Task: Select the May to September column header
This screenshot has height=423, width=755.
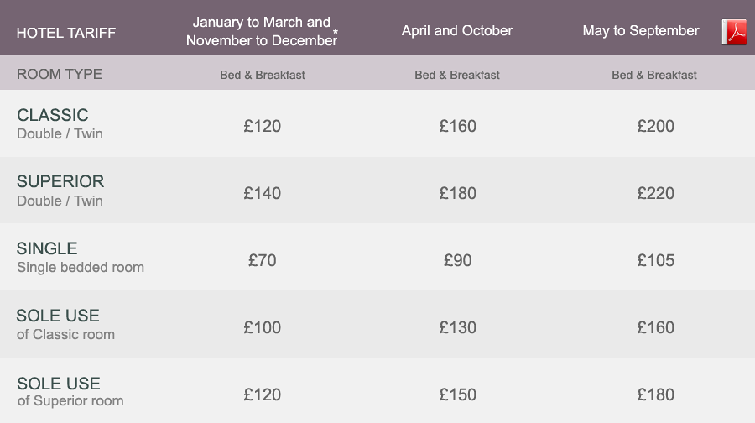Action: click(x=641, y=30)
